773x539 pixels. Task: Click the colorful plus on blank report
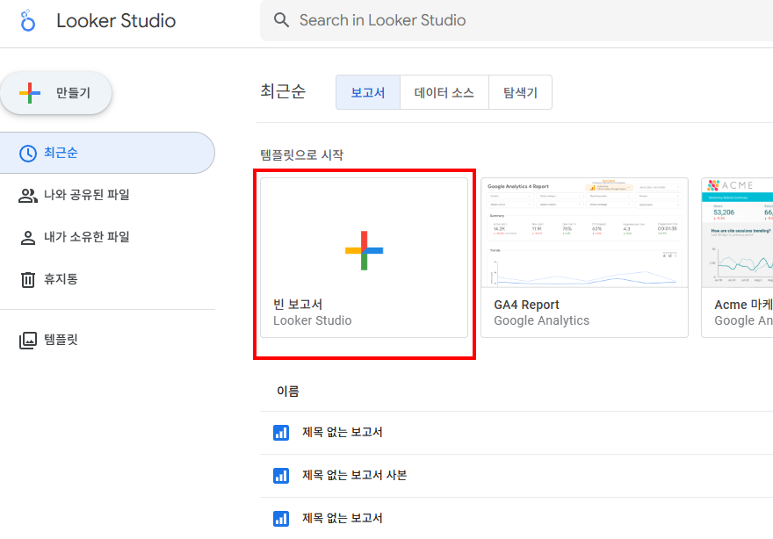tap(364, 250)
